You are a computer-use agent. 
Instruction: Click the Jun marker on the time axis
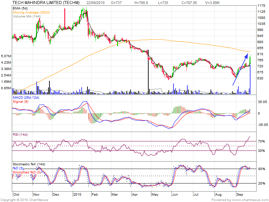tap(175, 194)
